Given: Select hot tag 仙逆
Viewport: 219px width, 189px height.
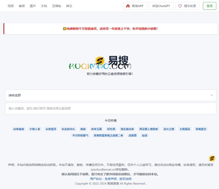Looking at the screenshot, I should coord(145,135).
